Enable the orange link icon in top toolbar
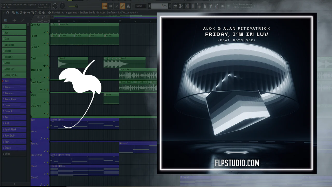This screenshot has height=187, width=332. (x=122, y=6)
